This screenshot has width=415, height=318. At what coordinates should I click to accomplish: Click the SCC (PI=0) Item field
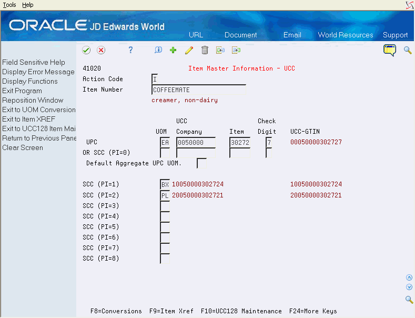(x=240, y=153)
